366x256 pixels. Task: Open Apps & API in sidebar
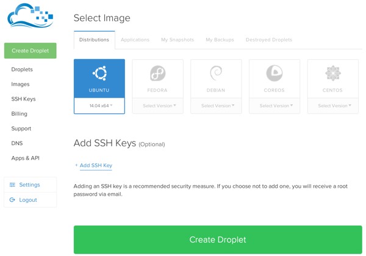[x=26, y=158]
